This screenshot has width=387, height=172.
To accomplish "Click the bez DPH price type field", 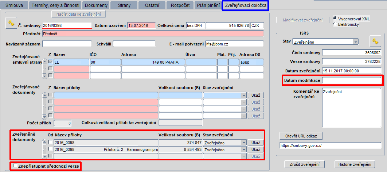I will [x=195, y=25].
